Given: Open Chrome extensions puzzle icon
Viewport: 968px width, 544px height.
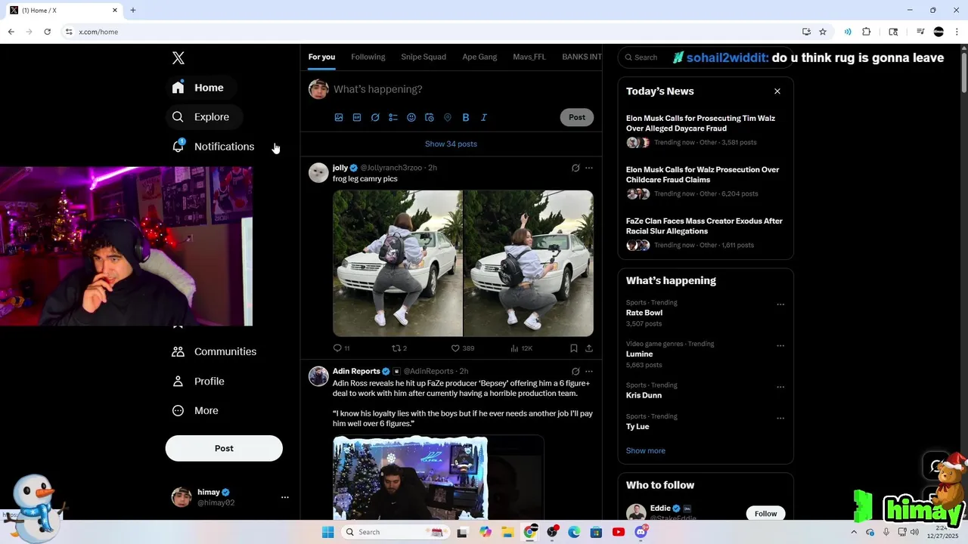Looking at the screenshot, I should pyautogui.click(x=867, y=32).
